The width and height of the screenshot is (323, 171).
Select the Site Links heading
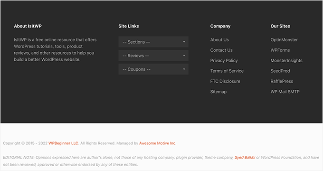tap(129, 26)
